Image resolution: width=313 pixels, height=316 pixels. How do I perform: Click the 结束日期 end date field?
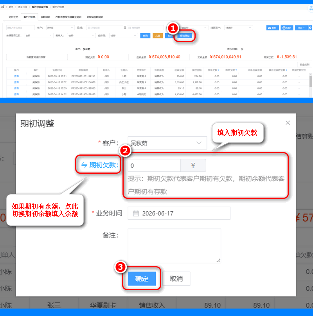[145, 27]
